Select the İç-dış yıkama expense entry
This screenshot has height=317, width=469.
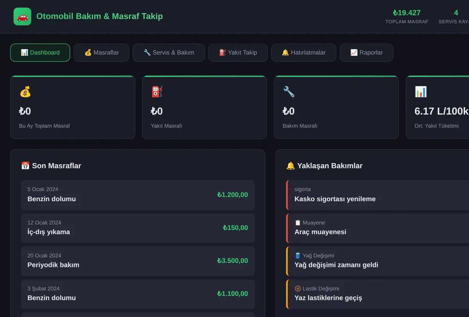138,228
